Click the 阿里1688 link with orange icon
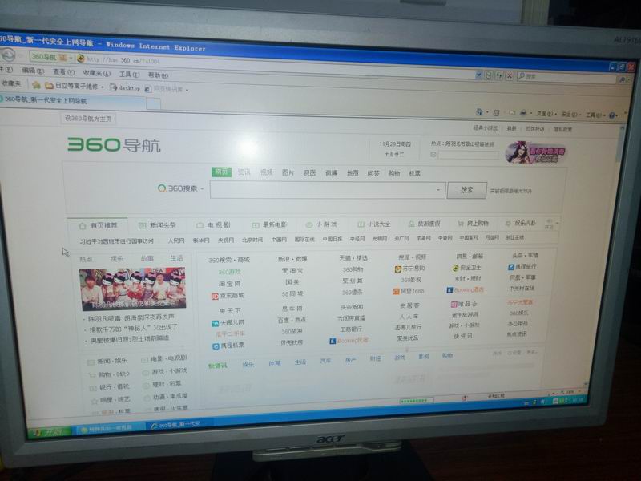This screenshot has width=641, height=481. pyautogui.click(x=409, y=291)
